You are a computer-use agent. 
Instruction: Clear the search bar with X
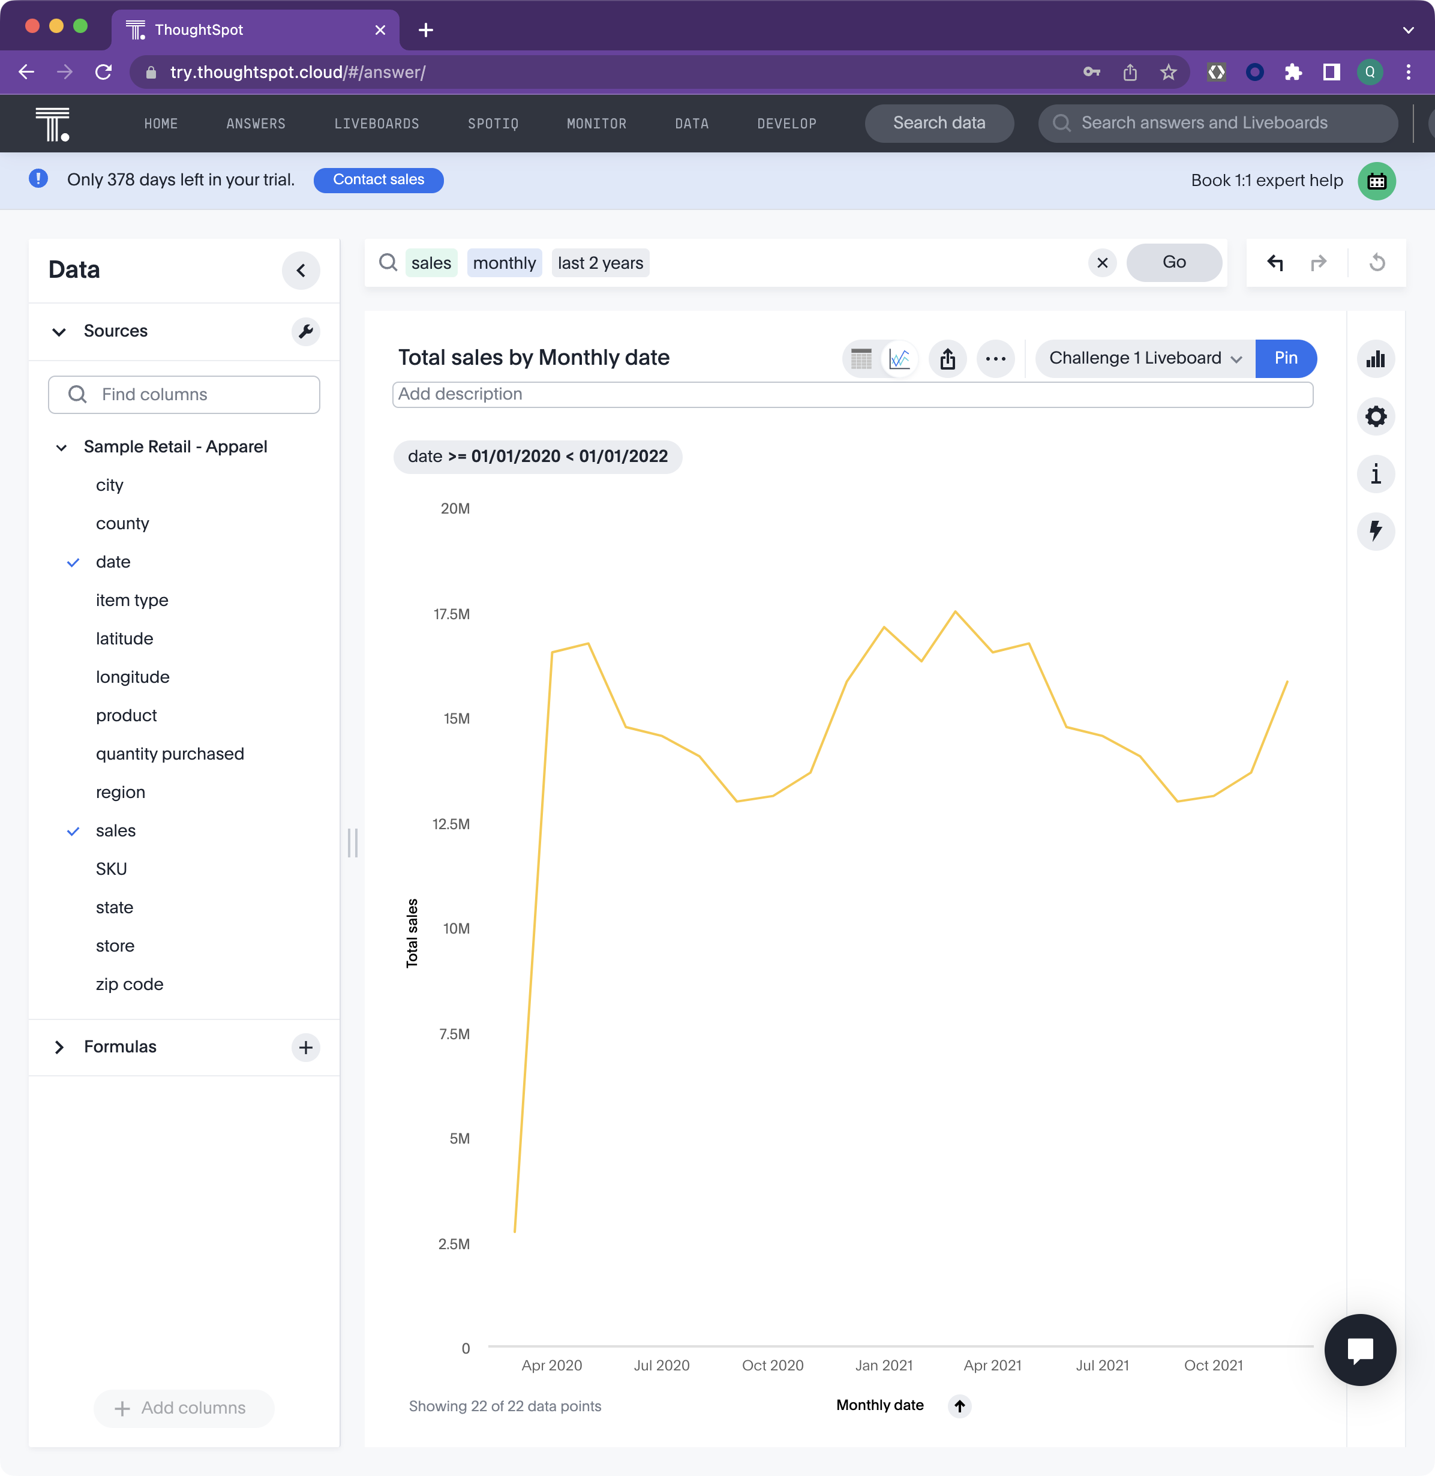click(1102, 263)
